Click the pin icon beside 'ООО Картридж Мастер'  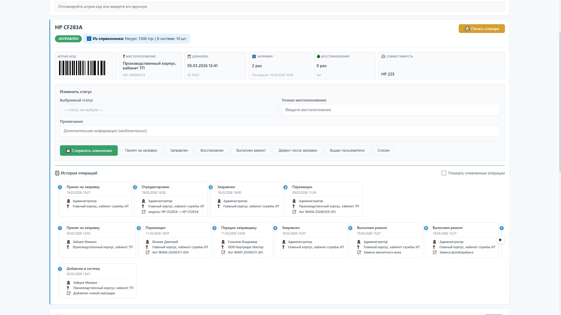(x=223, y=247)
